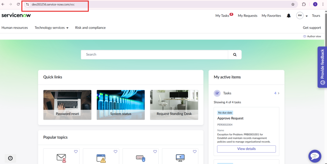The image size is (327, 164).
Task: Favorite the first popular topic heart
Action: click(x=76, y=152)
